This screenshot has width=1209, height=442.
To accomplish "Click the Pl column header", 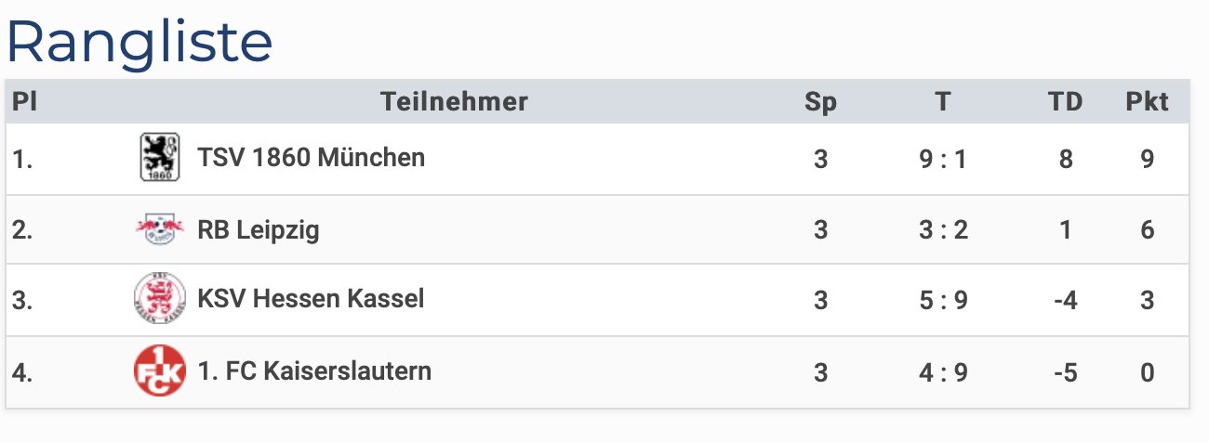I will [x=24, y=102].
